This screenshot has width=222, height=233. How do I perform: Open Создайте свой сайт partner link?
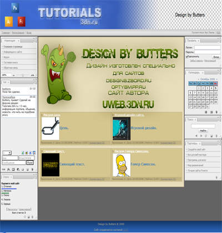[196, 149]
